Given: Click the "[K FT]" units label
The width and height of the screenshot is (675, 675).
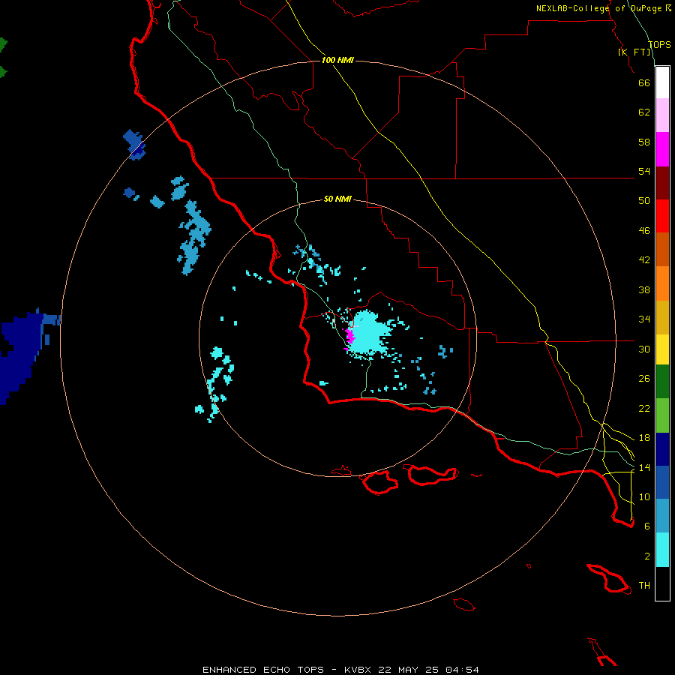Looking at the screenshot, I should pyautogui.click(x=634, y=52).
